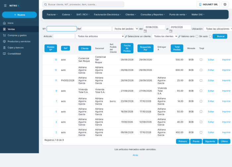Open calendar picker for end date

coord(171,31)
